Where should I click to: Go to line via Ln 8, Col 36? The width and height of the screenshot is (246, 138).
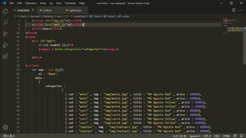[x=180, y=136]
